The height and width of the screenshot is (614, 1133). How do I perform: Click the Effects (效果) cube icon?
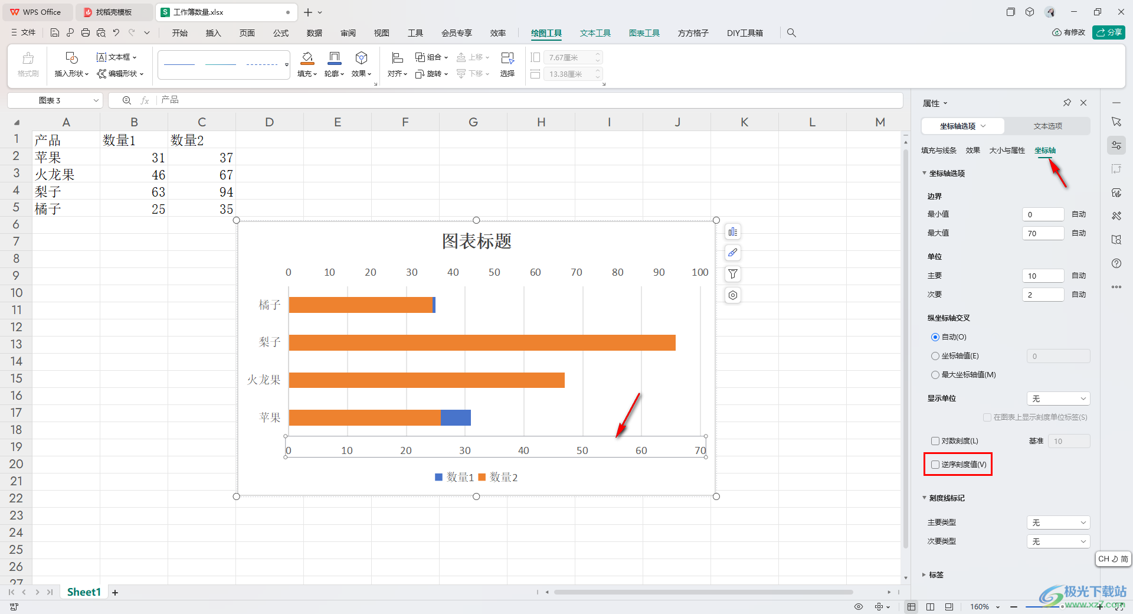coord(362,58)
